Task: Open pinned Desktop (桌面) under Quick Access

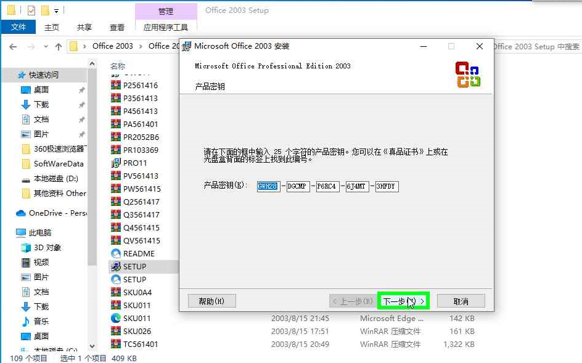Action: click(41, 89)
